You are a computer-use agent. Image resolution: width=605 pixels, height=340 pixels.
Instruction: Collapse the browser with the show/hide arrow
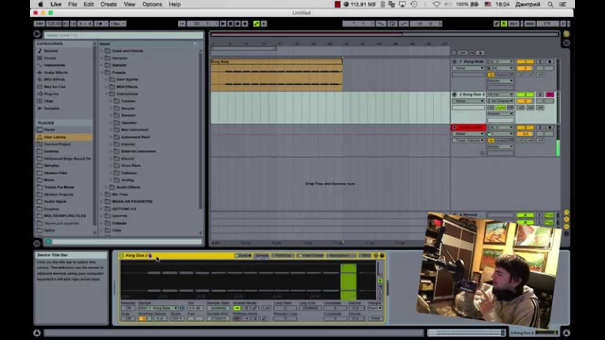(x=37, y=34)
